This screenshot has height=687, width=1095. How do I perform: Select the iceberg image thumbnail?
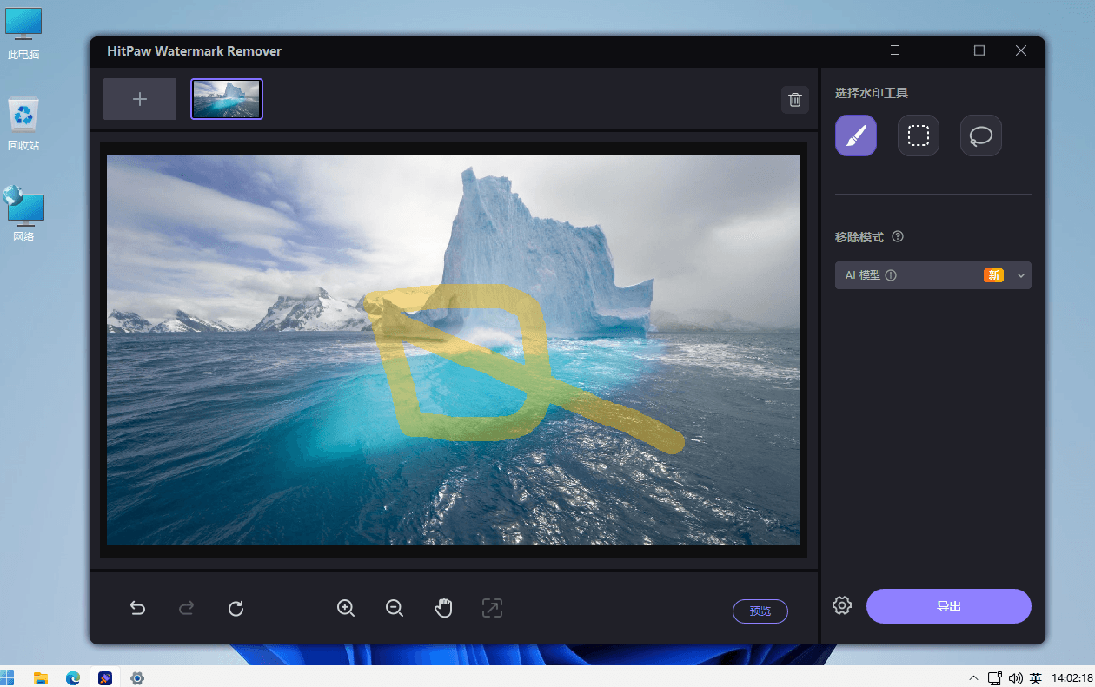(x=227, y=99)
